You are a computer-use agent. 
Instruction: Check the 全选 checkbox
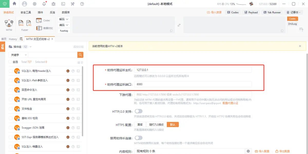[10, 62]
